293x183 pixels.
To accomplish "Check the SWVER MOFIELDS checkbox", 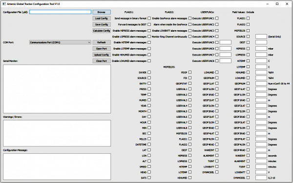I will 149,72.
